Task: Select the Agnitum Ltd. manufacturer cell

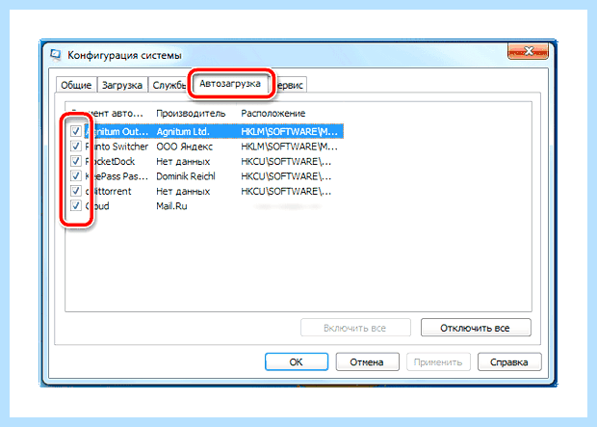Action: [x=183, y=132]
